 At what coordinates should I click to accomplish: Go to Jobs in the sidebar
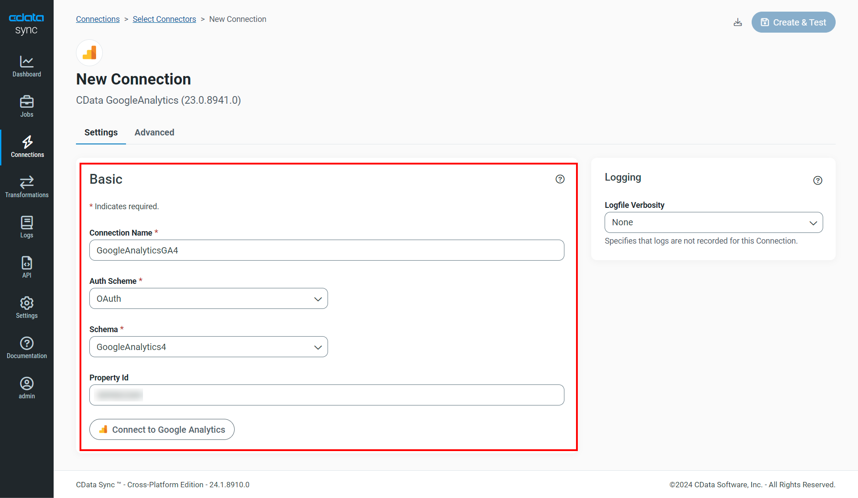27,107
